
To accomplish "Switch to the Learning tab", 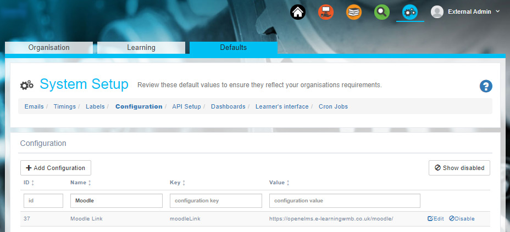I will tap(141, 48).
